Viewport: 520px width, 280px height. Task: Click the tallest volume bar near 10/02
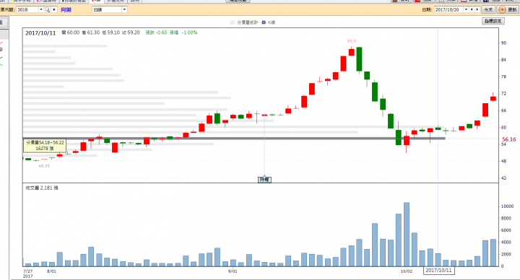pos(406,235)
